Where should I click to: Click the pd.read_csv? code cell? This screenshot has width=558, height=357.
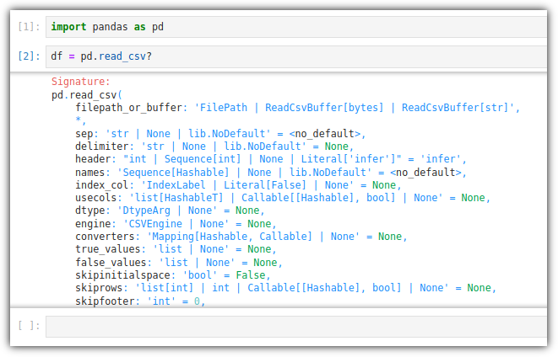click(x=296, y=56)
